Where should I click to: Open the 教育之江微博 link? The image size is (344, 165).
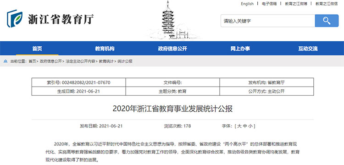[296, 4]
